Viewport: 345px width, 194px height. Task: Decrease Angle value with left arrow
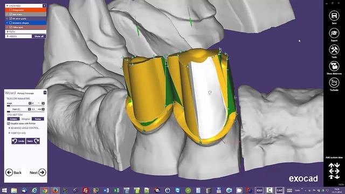[x=30, y=103]
